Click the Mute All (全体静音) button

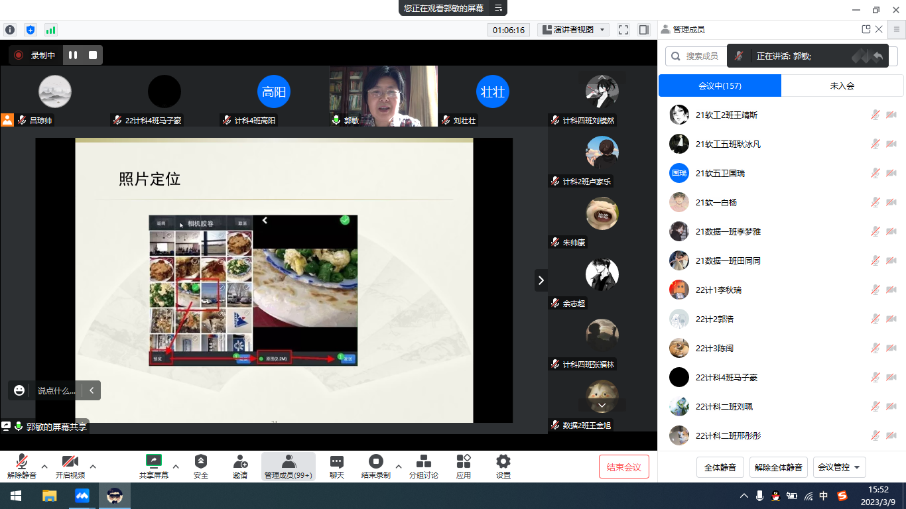[x=720, y=467]
